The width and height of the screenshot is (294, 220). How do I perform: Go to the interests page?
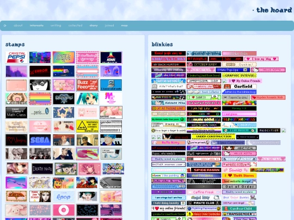pos(36,26)
